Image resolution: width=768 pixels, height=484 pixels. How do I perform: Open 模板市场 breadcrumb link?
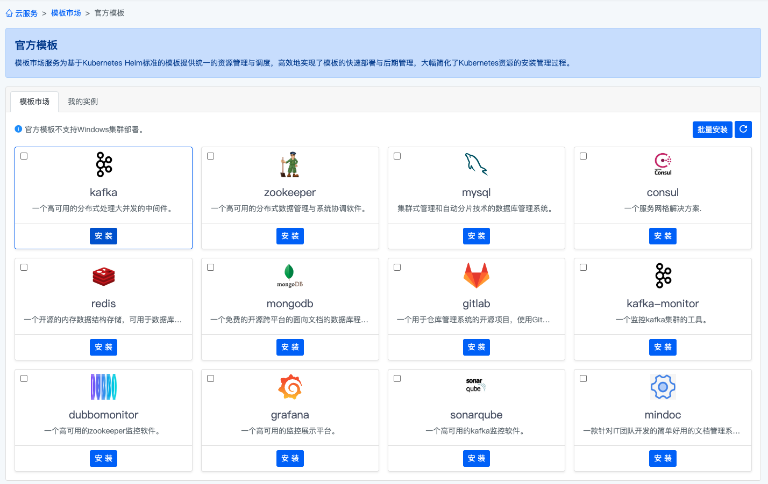pos(66,13)
